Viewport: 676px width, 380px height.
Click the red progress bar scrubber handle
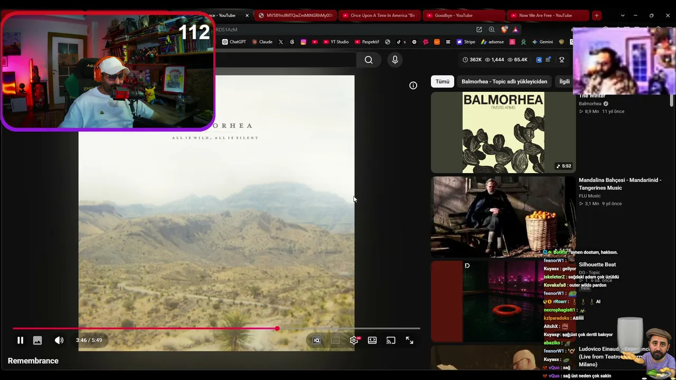point(277,328)
